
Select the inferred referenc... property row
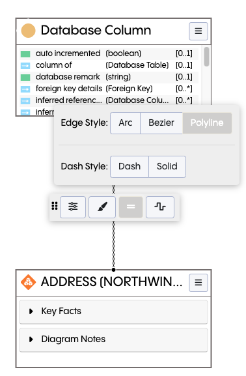109,100
